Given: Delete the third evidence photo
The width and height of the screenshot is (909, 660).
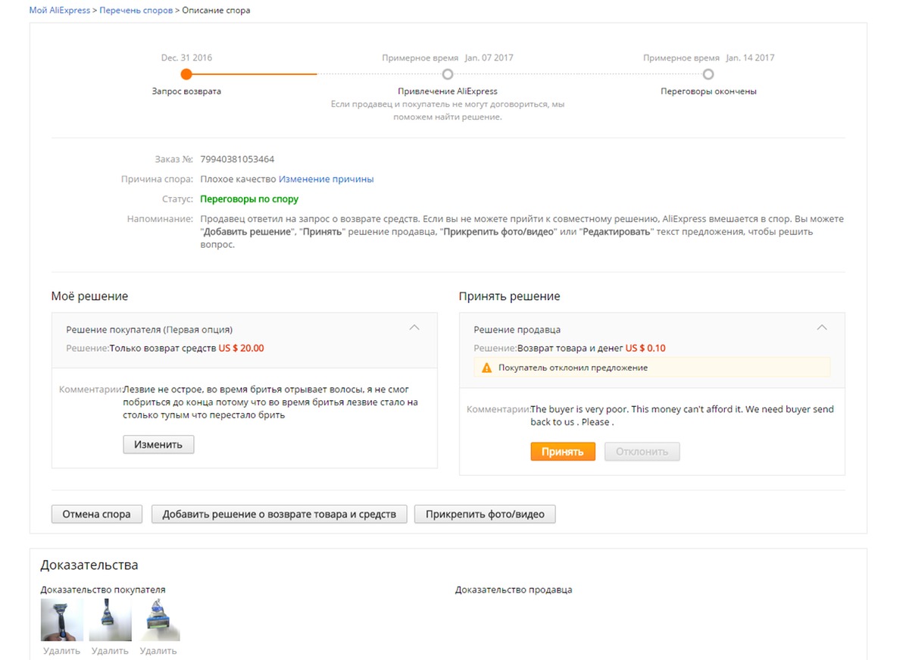Looking at the screenshot, I should (x=158, y=651).
